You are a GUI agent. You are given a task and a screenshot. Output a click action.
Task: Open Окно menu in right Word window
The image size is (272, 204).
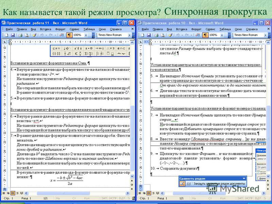[238, 29]
